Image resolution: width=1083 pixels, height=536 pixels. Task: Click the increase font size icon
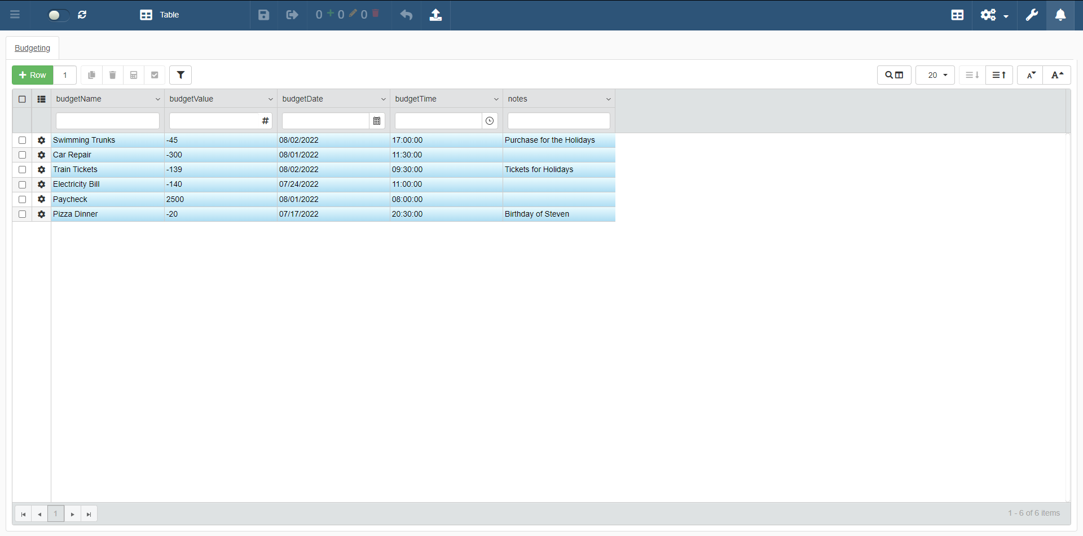click(1057, 75)
